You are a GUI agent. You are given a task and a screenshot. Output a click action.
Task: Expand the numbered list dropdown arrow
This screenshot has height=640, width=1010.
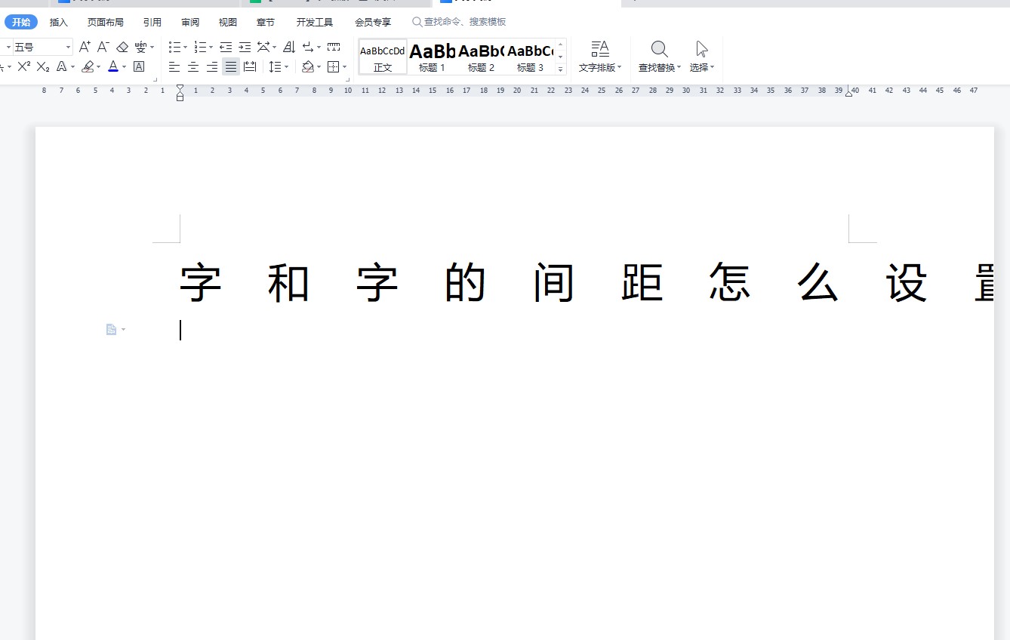coord(211,47)
